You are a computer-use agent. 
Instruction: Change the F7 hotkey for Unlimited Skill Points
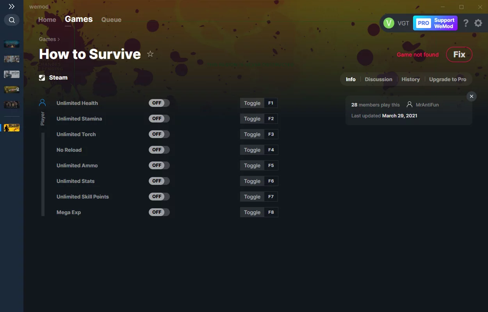pos(271,197)
